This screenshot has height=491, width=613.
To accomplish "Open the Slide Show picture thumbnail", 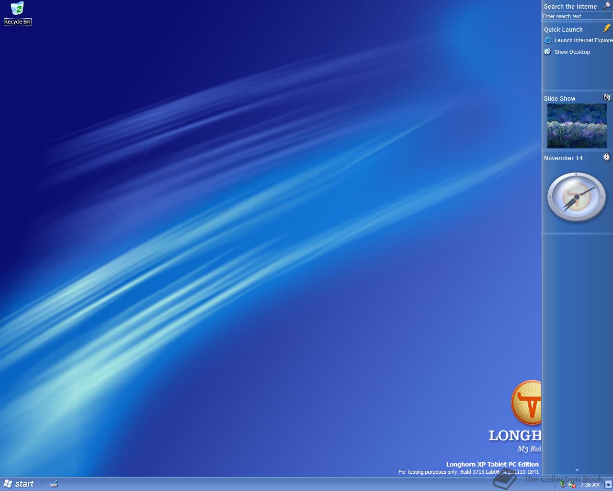I will coord(577,126).
